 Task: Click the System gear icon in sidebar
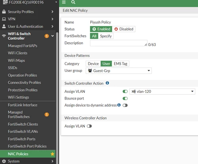[x=4, y=161]
